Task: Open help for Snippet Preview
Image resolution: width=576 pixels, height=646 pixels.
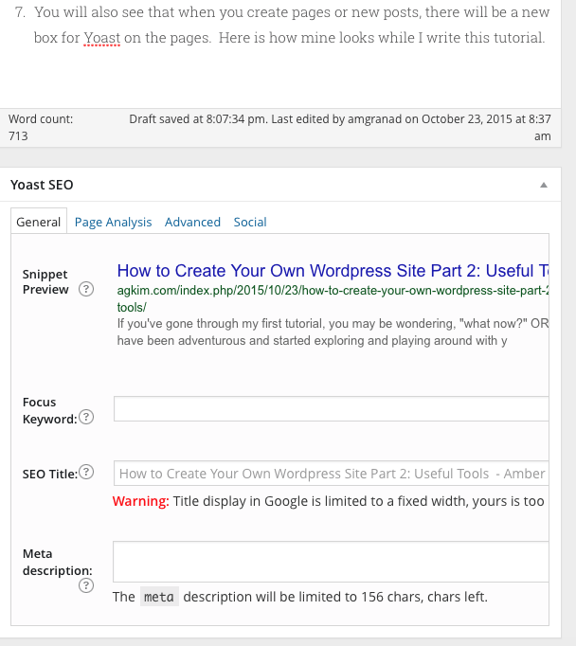Action: click(x=86, y=289)
